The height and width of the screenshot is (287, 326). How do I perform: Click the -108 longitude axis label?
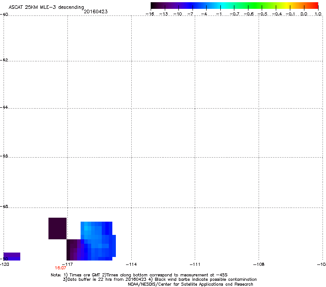[x=259, y=264]
